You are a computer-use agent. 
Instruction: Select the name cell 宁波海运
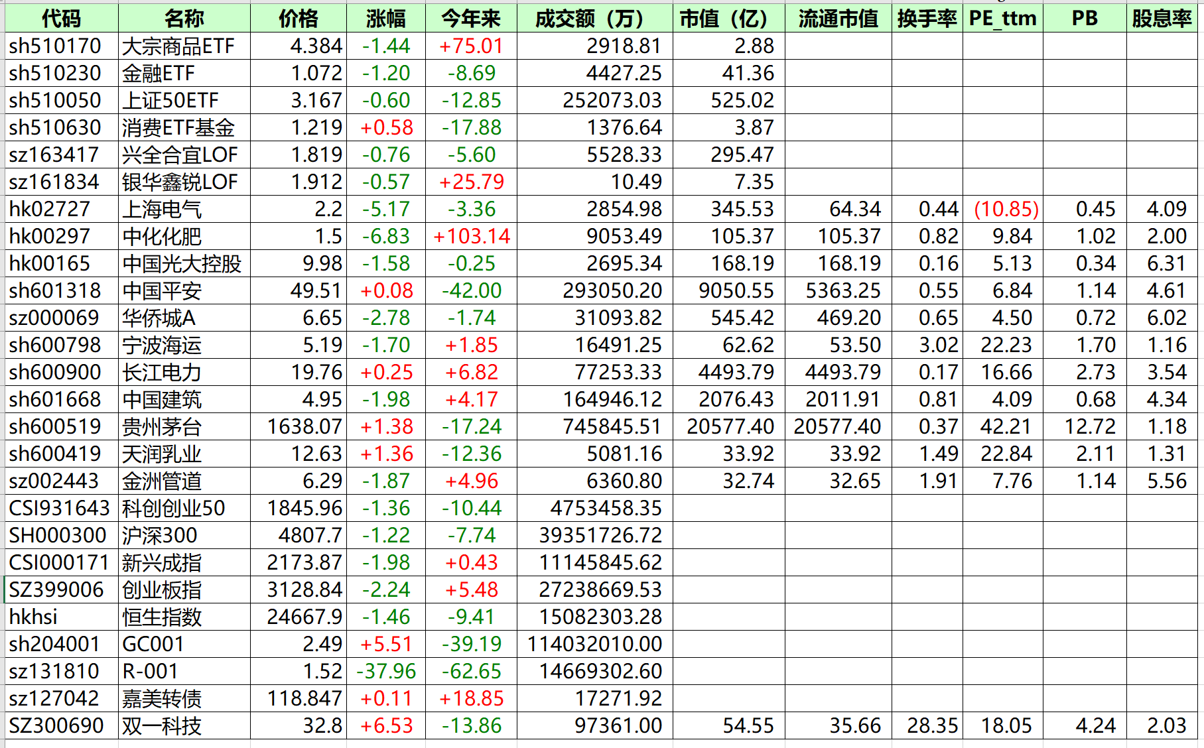(x=184, y=345)
